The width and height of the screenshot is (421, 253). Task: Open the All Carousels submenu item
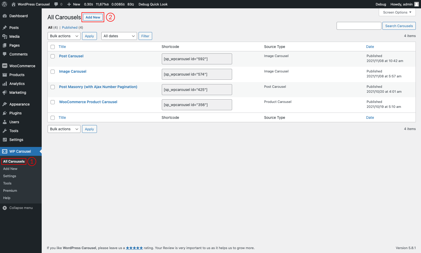click(x=14, y=162)
